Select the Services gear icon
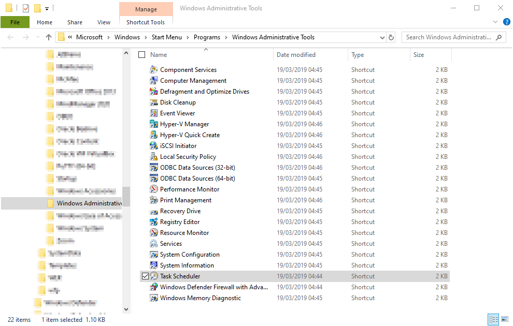The width and height of the screenshot is (513, 326). click(154, 243)
